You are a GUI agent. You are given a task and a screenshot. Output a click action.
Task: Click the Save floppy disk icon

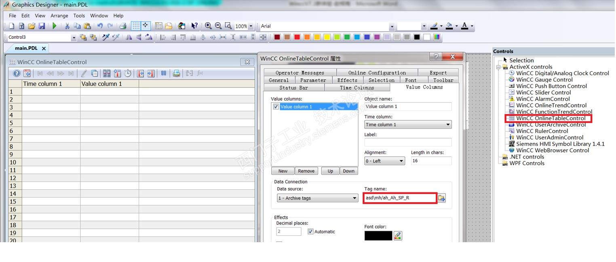coord(42,26)
